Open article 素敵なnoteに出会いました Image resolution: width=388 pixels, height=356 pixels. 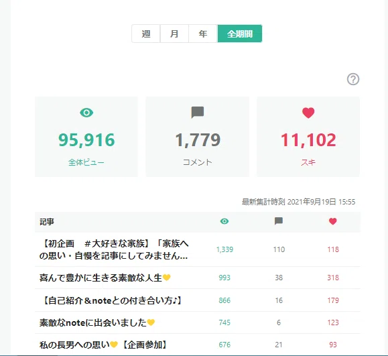97,322
